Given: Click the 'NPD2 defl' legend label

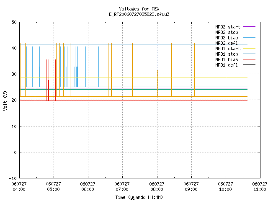Looking at the screenshot, I should (x=227, y=43).
